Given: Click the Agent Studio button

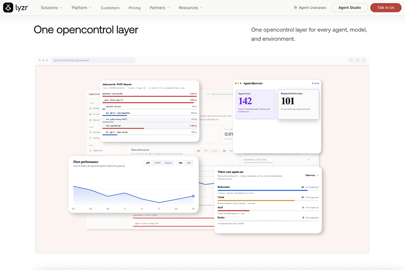Looking at the screenshot, I should point(349,8).
